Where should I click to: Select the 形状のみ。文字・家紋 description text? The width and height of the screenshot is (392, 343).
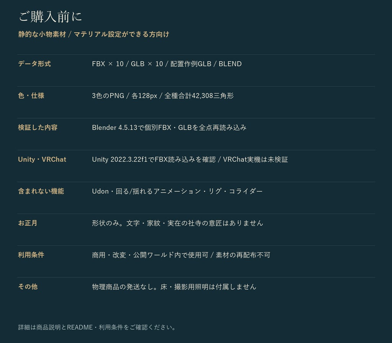click(178, 223)
